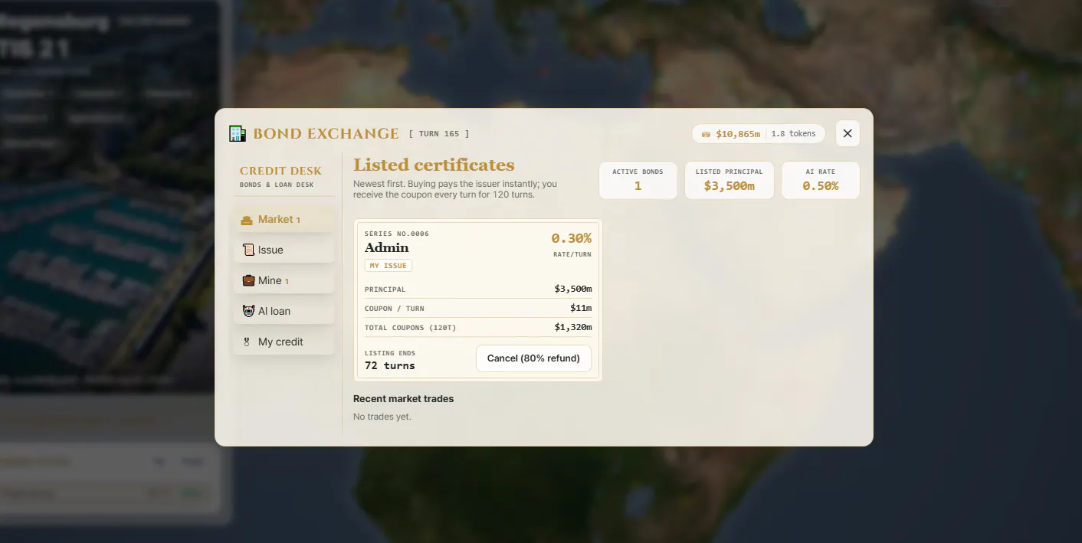This screenshot has height=543, width=1082.
Task: Go to the AI loan tab
Action: click(x=284, y=311)
